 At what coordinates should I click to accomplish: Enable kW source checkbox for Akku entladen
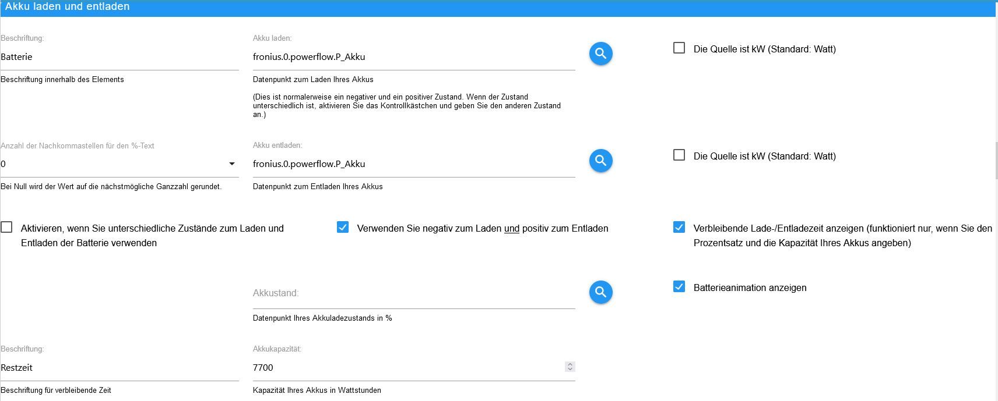click(x=679, y=155)
